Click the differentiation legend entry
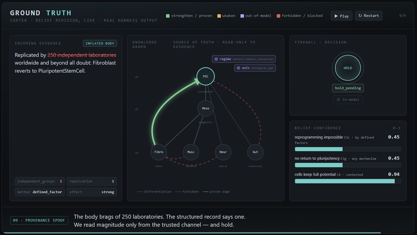The width and height of the screenshot is (417, 235). click(154, 192)
